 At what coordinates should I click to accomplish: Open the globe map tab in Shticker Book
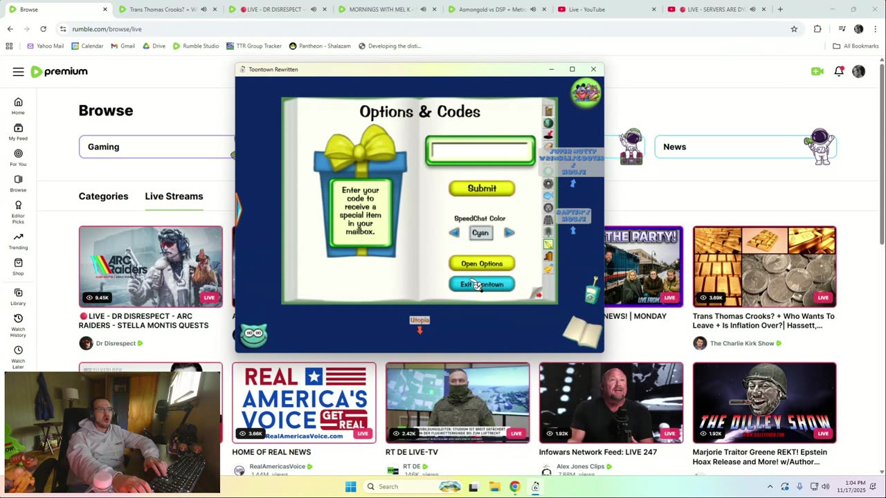point(548,123)
